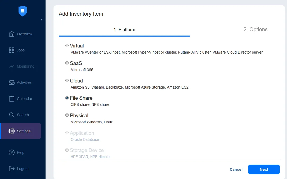Viewport: 287px width, 179px height.
Task: Click the Logout arrow icon
Action: [x=12, y=169]
